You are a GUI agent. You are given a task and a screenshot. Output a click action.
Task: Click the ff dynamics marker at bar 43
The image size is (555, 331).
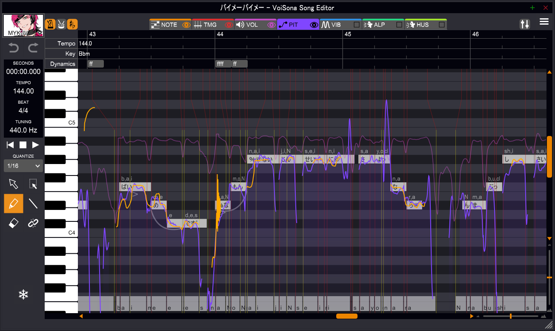(x=95, y=64)
